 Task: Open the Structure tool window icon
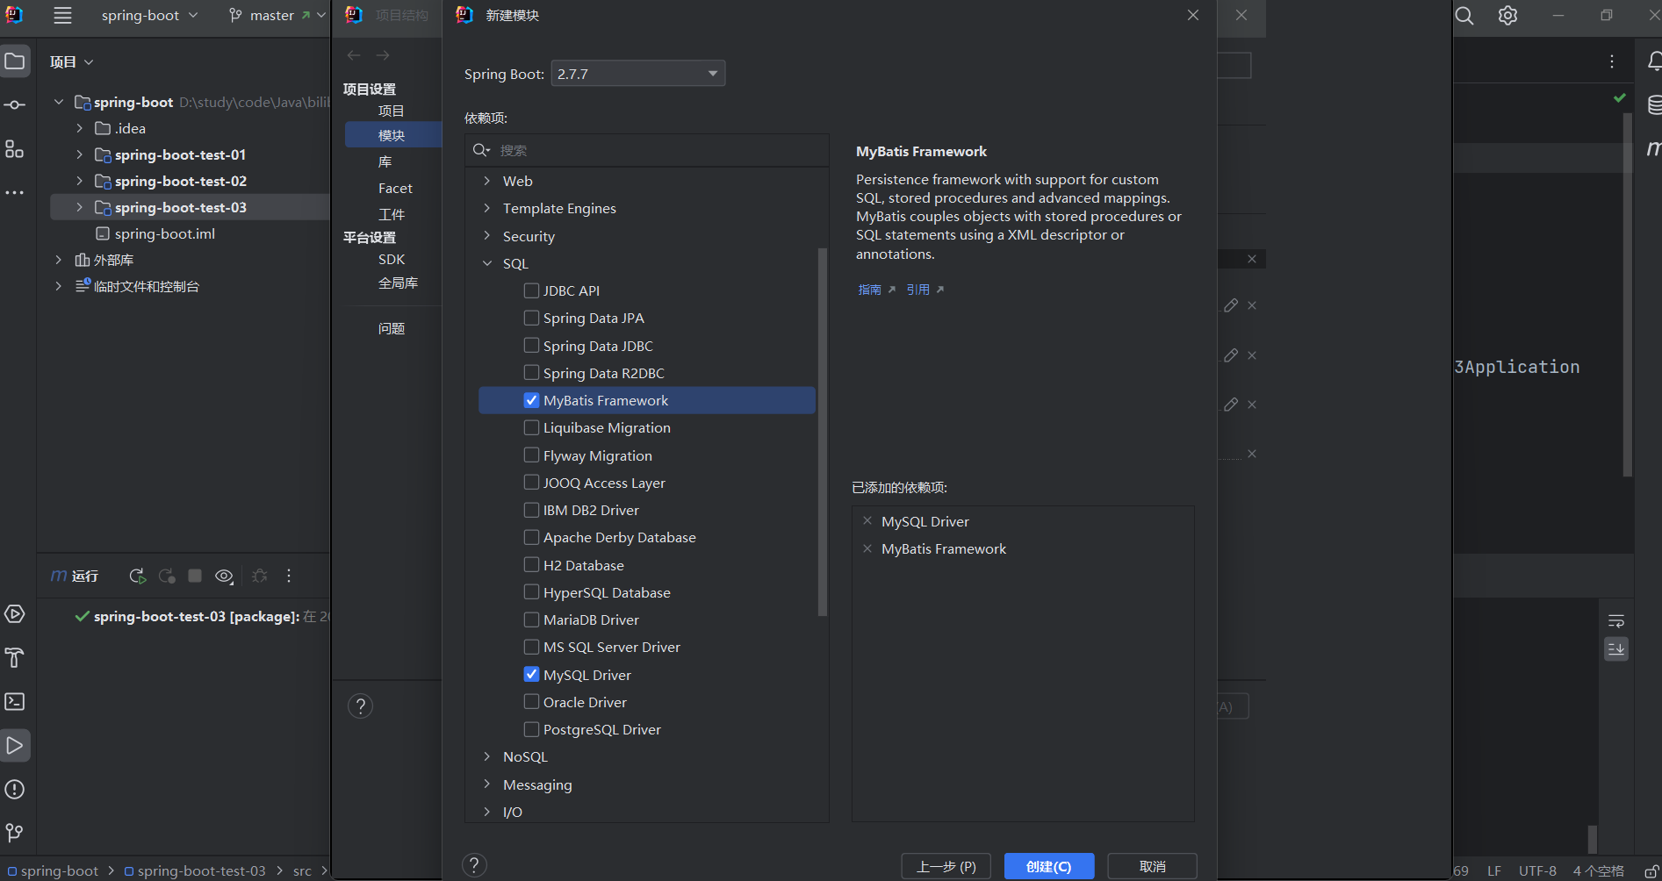(x=15, y=148)
